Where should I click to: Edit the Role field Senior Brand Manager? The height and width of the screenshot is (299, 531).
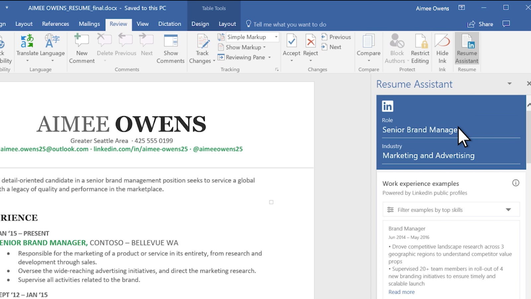click(x=451, y=130)
